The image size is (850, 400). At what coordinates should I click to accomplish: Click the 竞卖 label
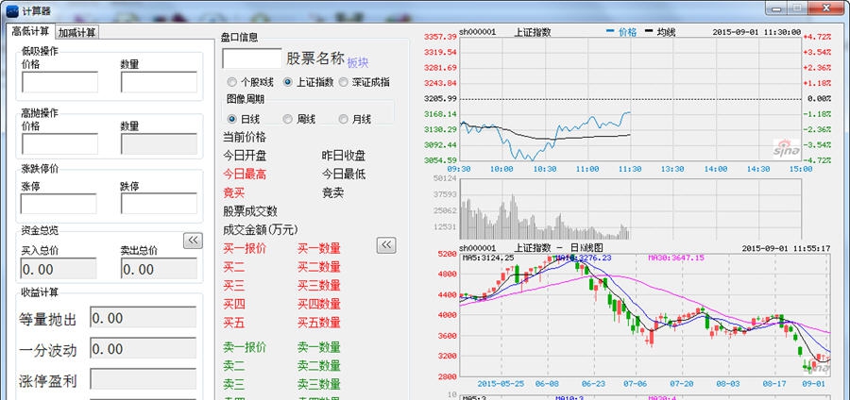coord(332,192)
